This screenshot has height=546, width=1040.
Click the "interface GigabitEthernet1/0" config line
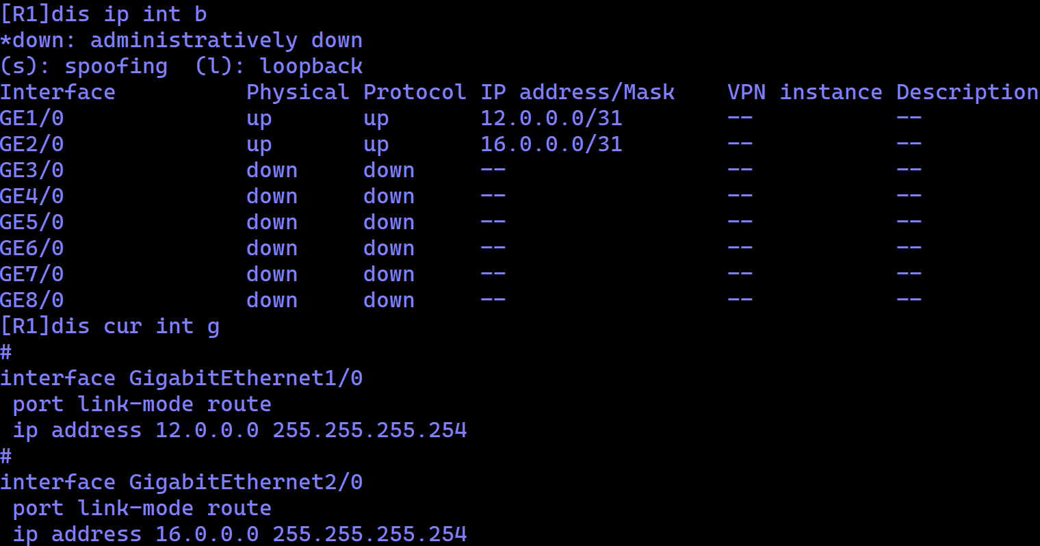point(181,378)
